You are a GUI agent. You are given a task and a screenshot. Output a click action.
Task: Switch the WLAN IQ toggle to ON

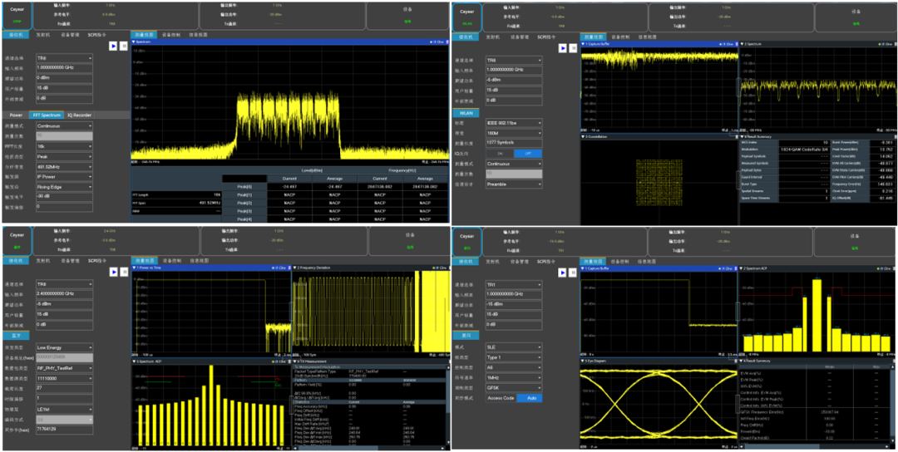pos(501,153)
